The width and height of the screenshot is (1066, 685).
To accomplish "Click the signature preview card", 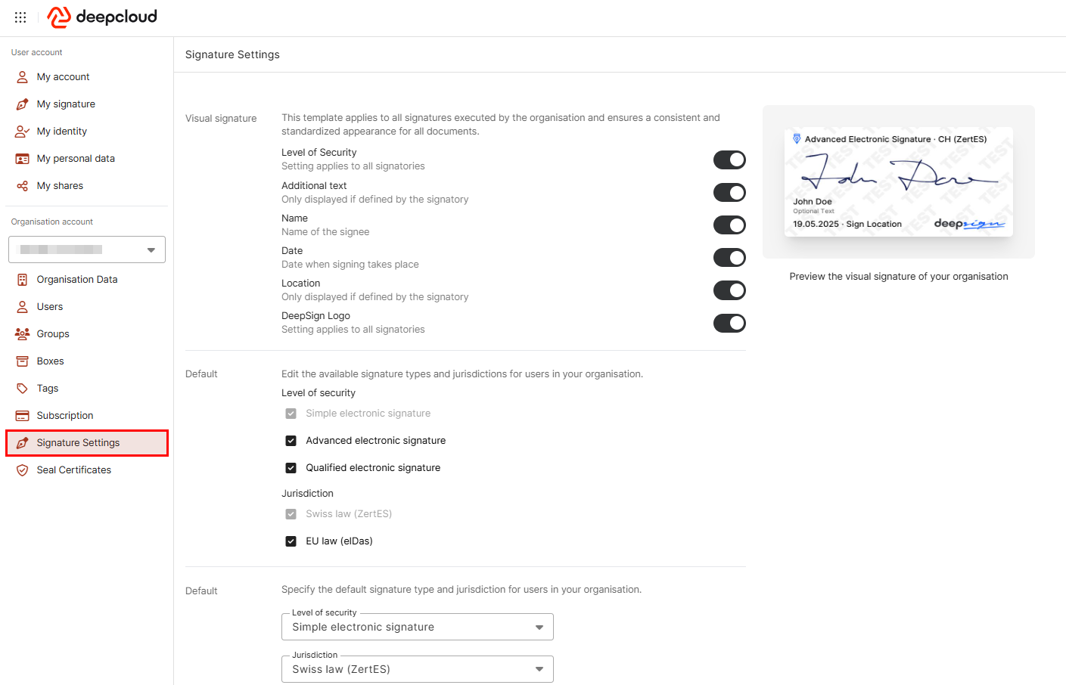I will coord(899,181).
